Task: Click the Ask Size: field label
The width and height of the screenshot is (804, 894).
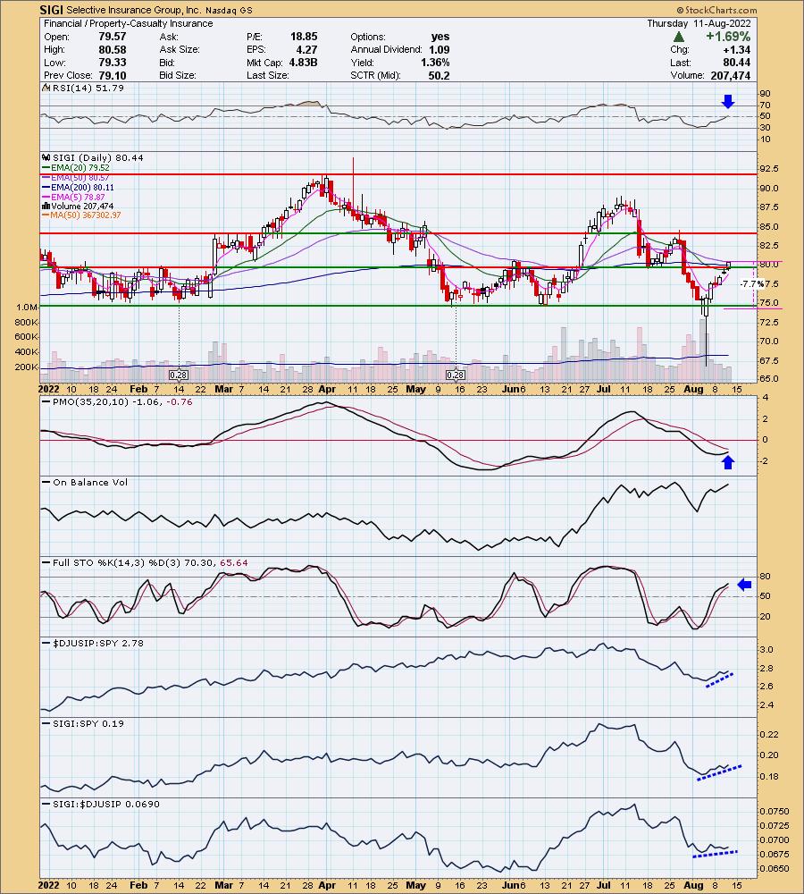Action: point(180,49)
